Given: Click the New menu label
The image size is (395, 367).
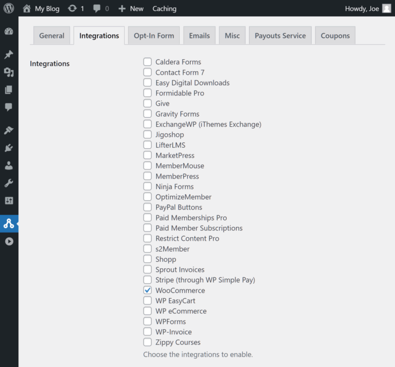Looking at the screenshot, I should point(137,9).
